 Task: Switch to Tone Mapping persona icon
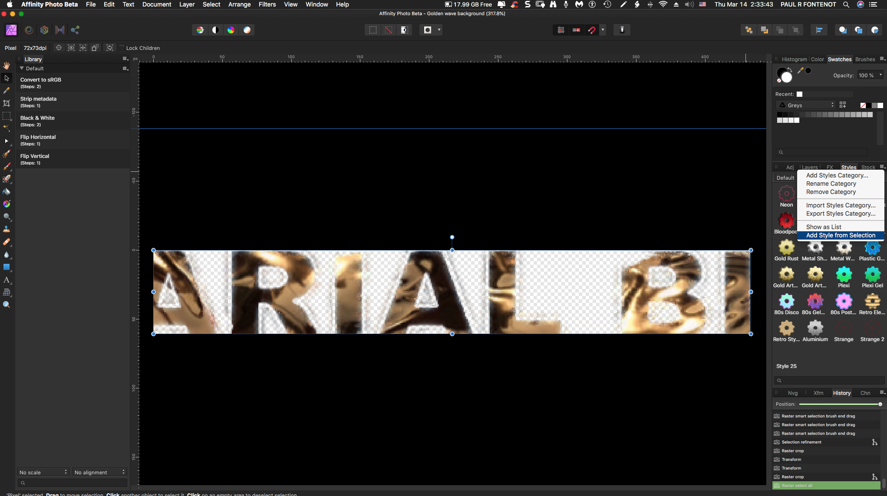point(60,30)
